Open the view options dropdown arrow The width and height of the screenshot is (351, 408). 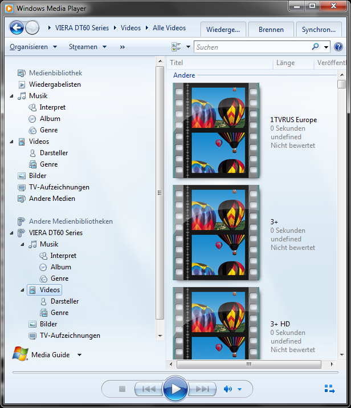(x=188, y=47)
